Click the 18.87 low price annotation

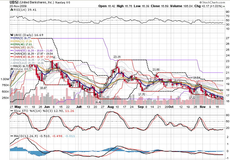point(43,88)
